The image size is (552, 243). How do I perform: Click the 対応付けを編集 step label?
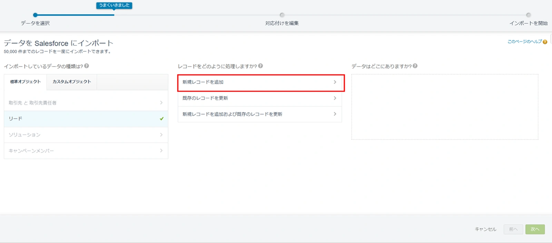282,23
